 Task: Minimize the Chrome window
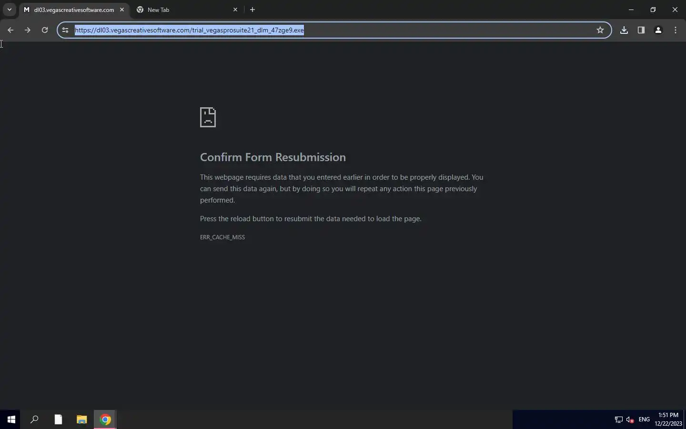click(631, 10)
